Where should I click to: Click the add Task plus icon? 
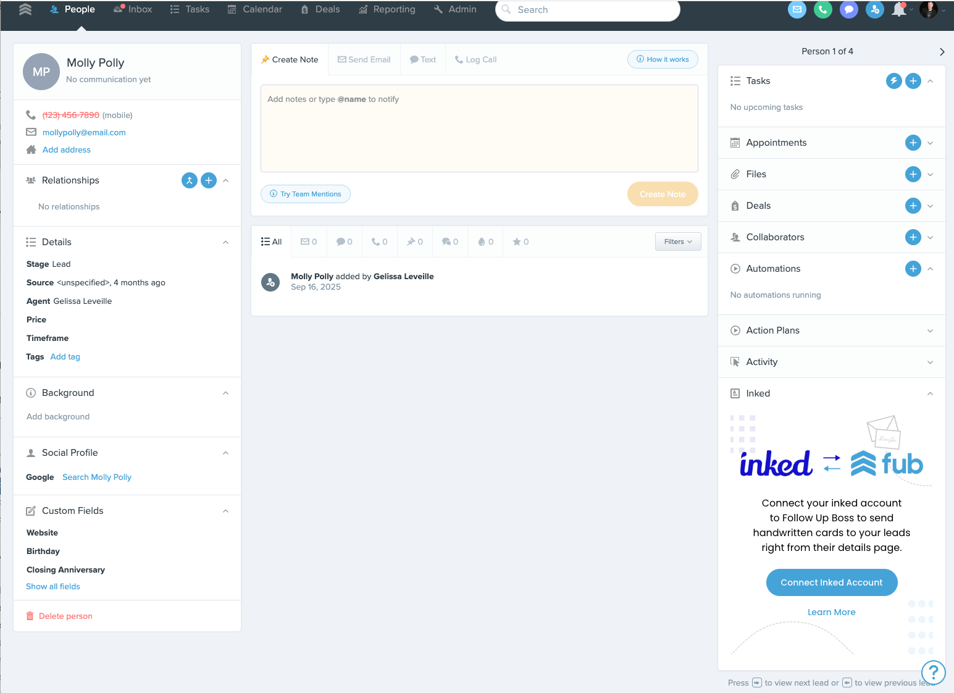[913, 81]
